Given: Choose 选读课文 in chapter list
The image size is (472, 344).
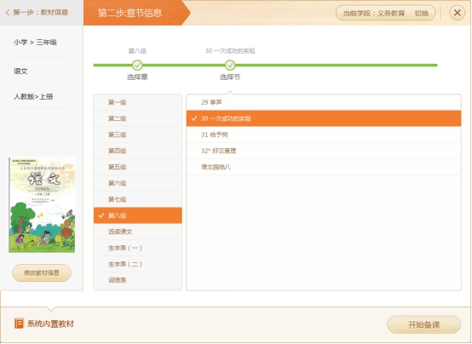Looking at the screenshot, I should (x=137, y=232).
